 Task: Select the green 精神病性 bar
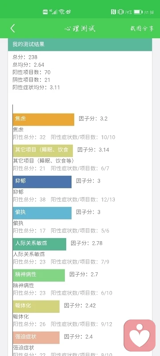(x=39, y=275)
